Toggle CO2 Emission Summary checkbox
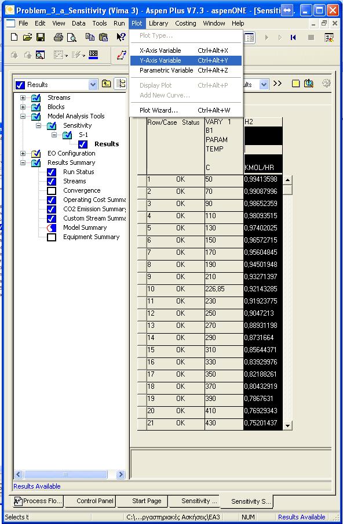 (x=52, y=209)
